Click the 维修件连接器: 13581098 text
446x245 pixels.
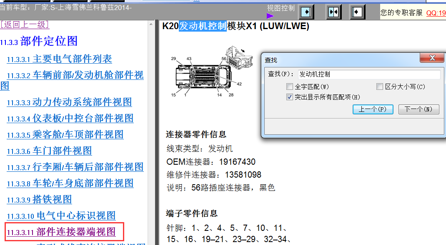pos(214,175)
